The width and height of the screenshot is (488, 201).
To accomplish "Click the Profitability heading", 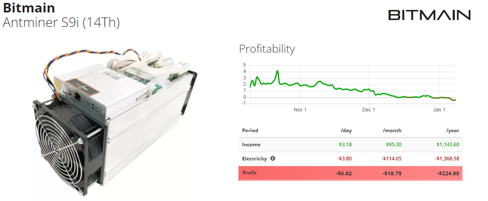I will (267, 49).
